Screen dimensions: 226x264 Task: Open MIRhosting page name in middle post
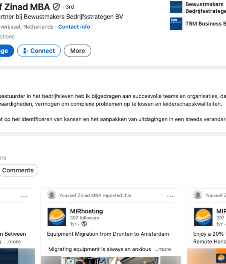tap(86, 211)
